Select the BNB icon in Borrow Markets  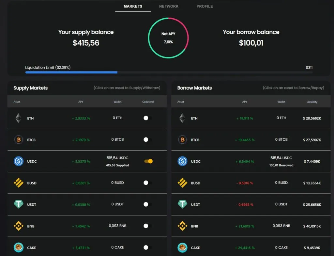point(182,226)
